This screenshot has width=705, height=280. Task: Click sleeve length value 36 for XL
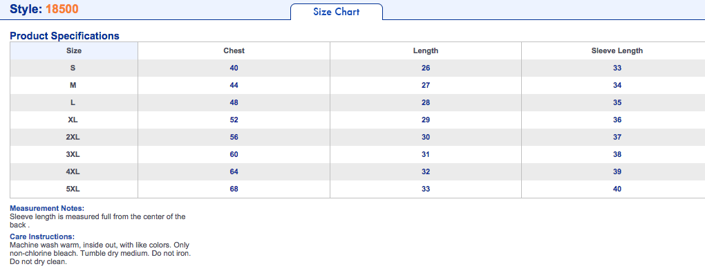[x=617, y=120]
